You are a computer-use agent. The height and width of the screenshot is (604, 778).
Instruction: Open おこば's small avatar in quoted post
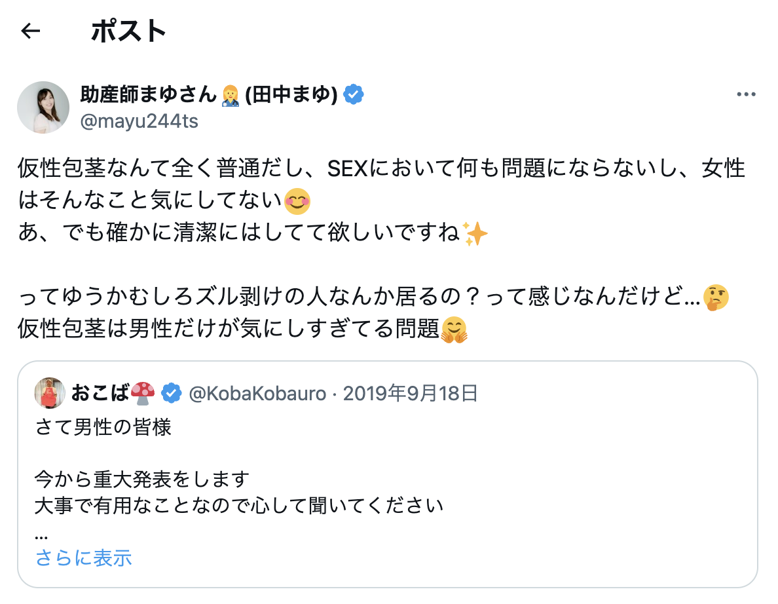point(50,393)
